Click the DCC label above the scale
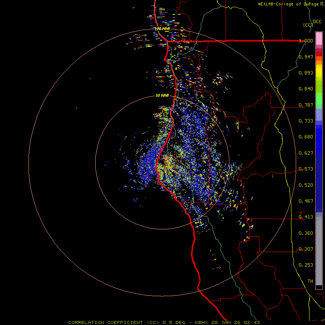325x325 pixels. [317, 22]
